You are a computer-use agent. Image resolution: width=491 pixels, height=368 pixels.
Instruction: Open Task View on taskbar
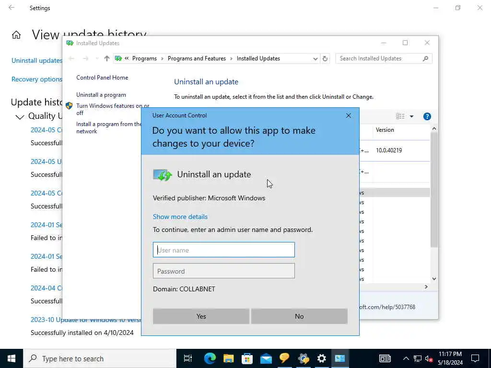click(x=188, y=358)
